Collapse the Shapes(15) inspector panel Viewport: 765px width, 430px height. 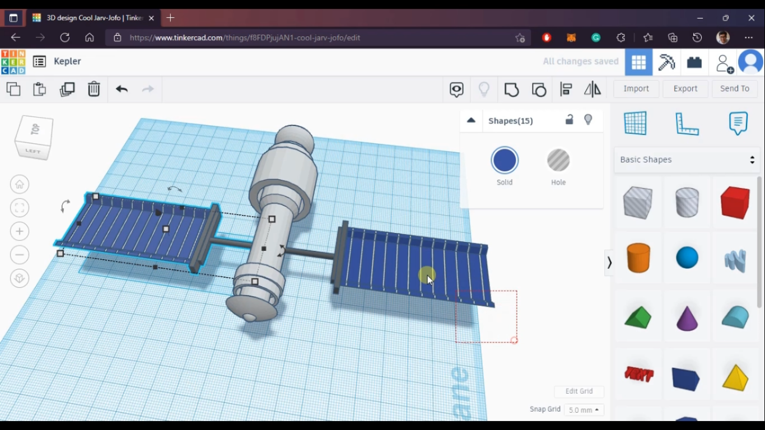point(471,120)
